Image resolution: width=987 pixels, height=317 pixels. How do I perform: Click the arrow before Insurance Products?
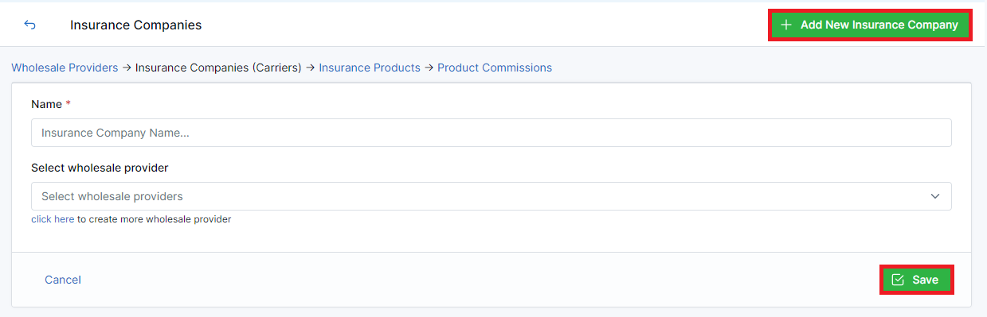click(x=311, y=68)
